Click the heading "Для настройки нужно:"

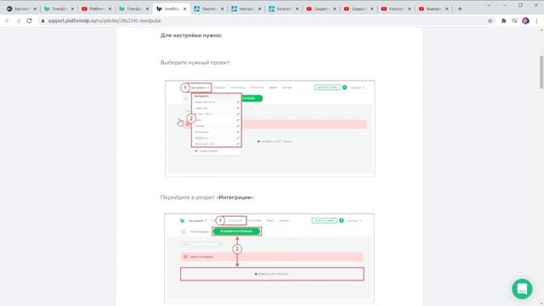click(191, 35)
